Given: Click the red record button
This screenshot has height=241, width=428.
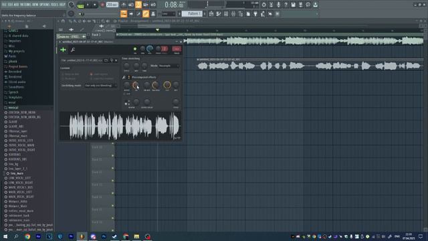Looking at the screenshot, I should (x=102, y=5).
